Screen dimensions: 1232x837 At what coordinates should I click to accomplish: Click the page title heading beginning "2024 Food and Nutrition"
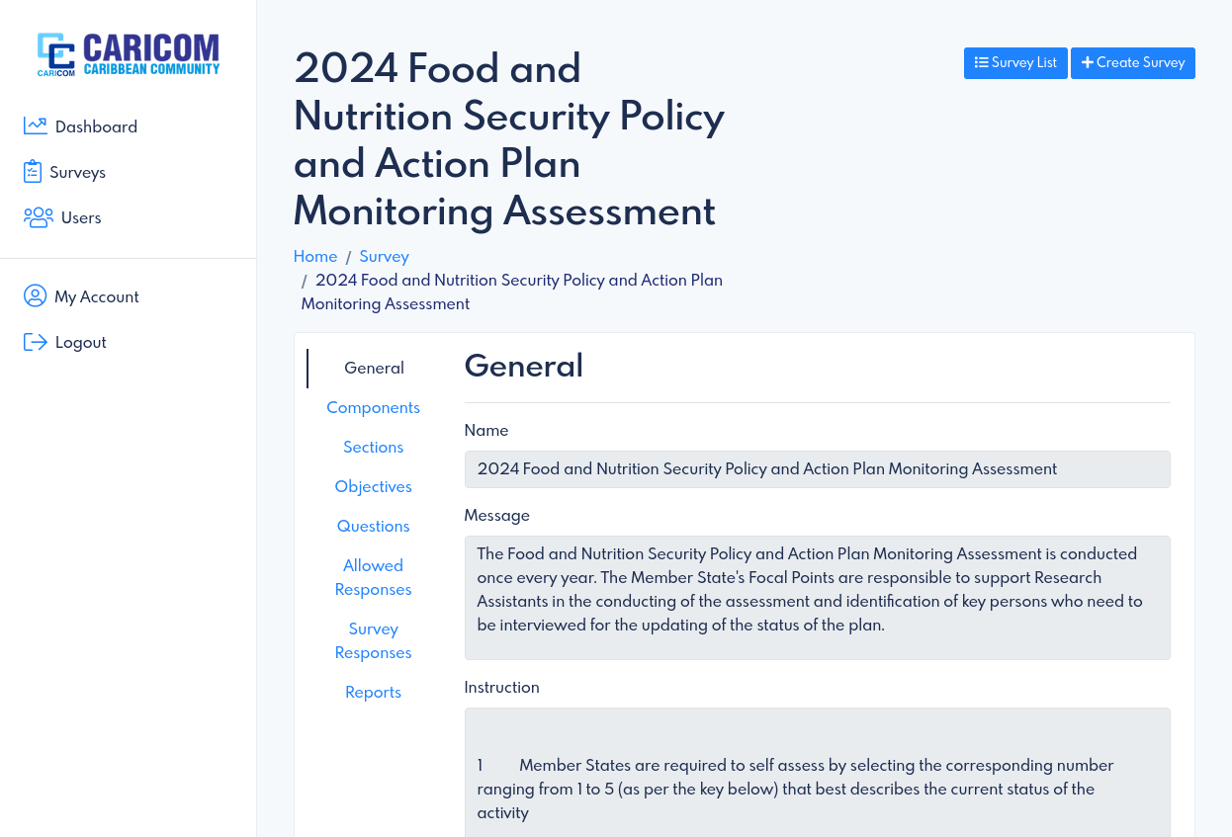510,139
